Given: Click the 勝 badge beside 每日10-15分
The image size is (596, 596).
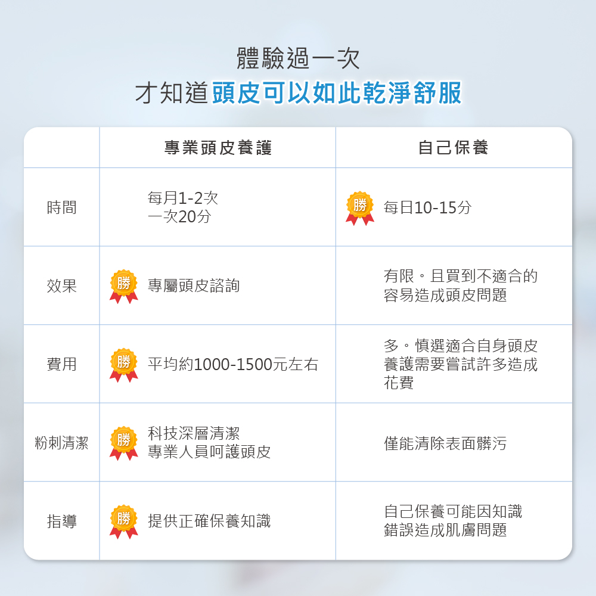Looking at the screenshot, I should click(359, 208).
